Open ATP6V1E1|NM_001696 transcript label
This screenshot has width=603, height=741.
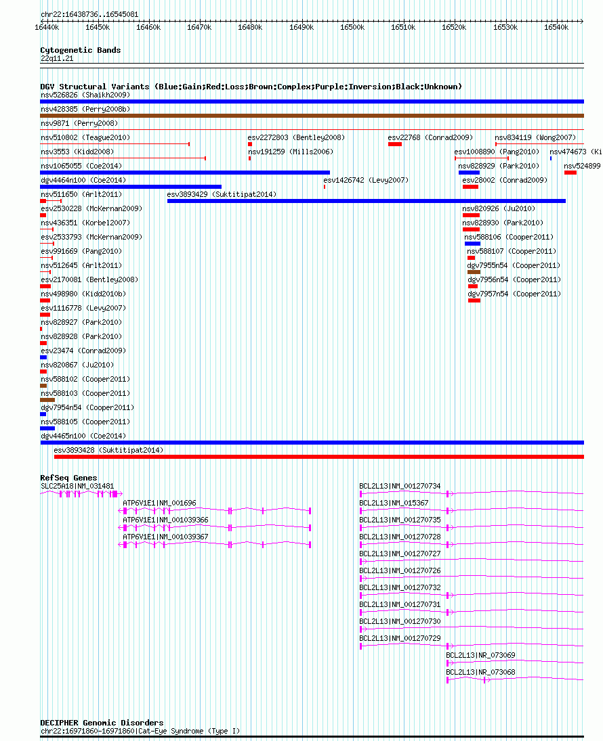pos(159,503)
